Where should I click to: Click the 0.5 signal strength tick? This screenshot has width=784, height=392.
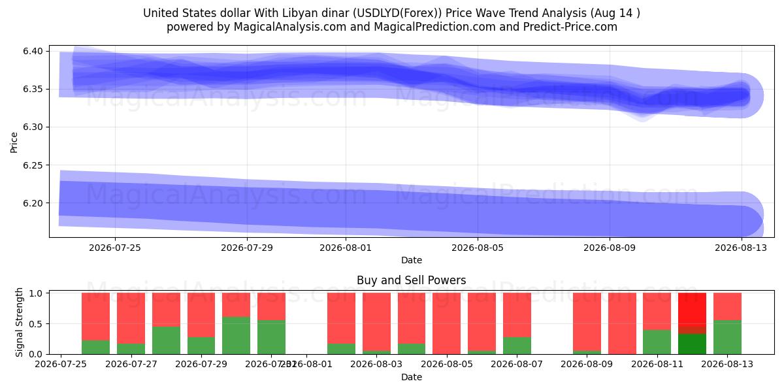point(37,324)
